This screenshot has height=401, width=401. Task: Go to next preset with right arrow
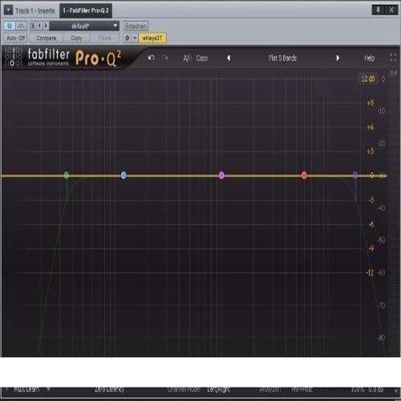pos(338,58)
